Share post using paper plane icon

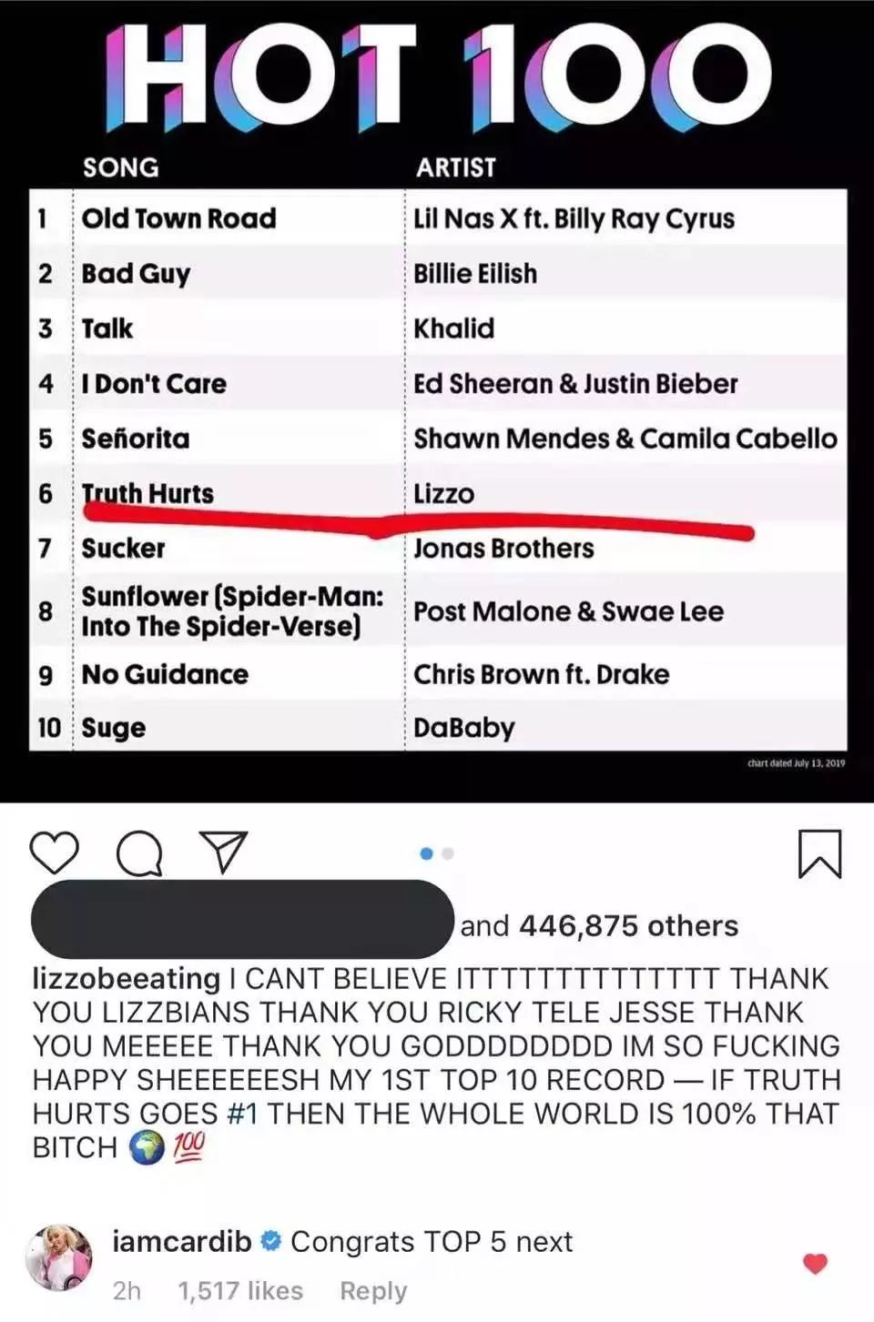tap(223, 852)
